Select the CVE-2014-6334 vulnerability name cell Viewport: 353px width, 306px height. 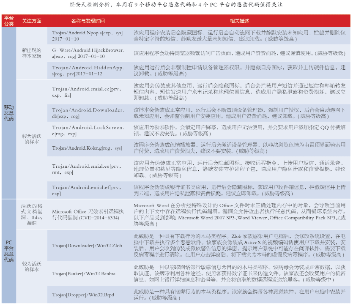88,214
